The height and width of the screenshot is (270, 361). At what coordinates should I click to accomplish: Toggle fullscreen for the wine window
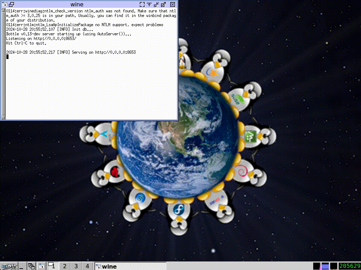coord(142,4)
